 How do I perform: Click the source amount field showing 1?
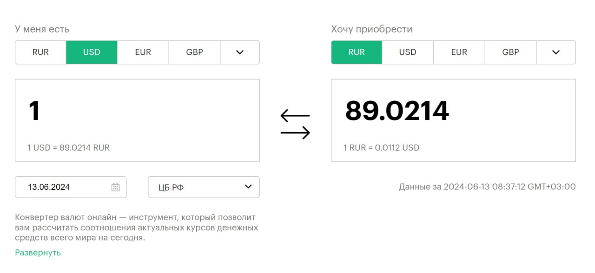[137, 112]
